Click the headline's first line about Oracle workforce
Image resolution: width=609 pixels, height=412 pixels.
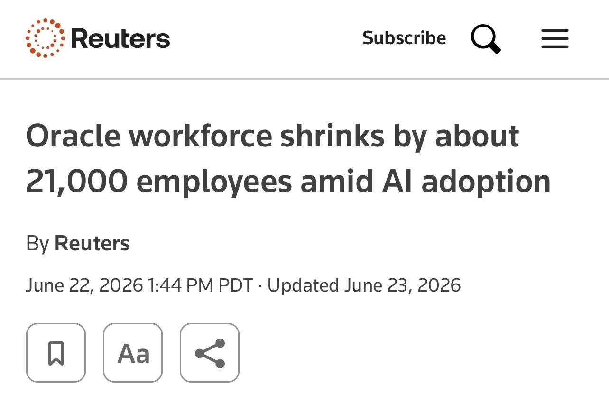pyautogui.click(x=273, y=136)
